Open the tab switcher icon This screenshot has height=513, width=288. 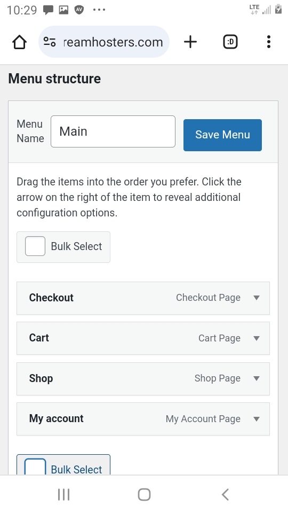pos(230,42)
